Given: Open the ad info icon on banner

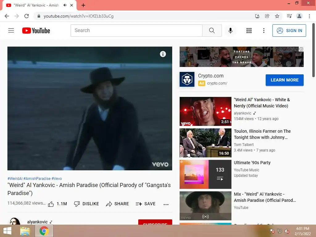Looking at the screenshot, I should (x=301, y=49).
